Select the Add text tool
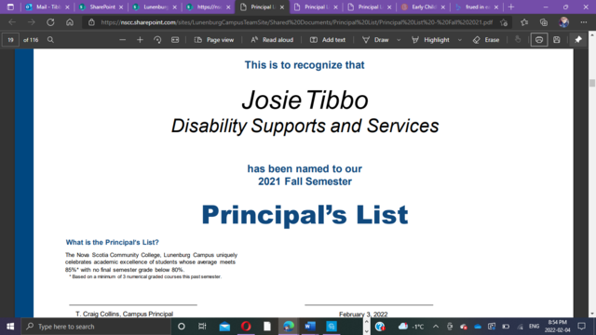 328,40
